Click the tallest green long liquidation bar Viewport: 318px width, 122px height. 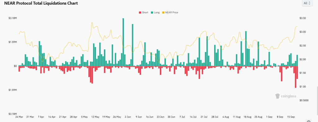123,42
